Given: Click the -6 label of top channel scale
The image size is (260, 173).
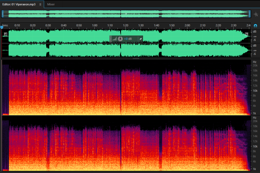Looking at the screenshot, I should click(254, 40).
